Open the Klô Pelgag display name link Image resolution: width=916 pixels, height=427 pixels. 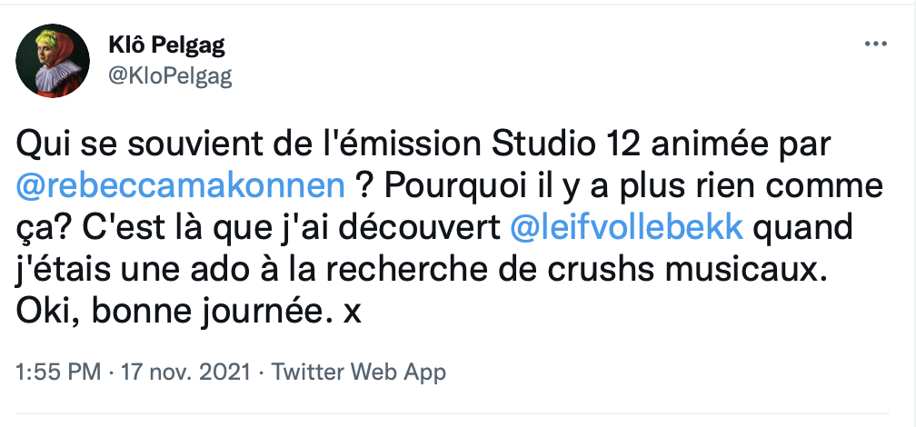[166, 45]
